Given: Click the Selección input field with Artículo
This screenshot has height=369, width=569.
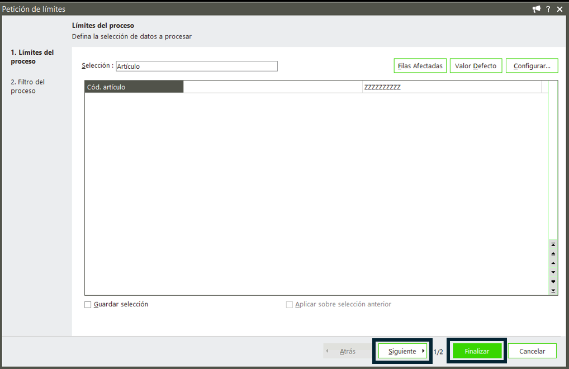Looking at the screenshot, I should tap(197, 66).
